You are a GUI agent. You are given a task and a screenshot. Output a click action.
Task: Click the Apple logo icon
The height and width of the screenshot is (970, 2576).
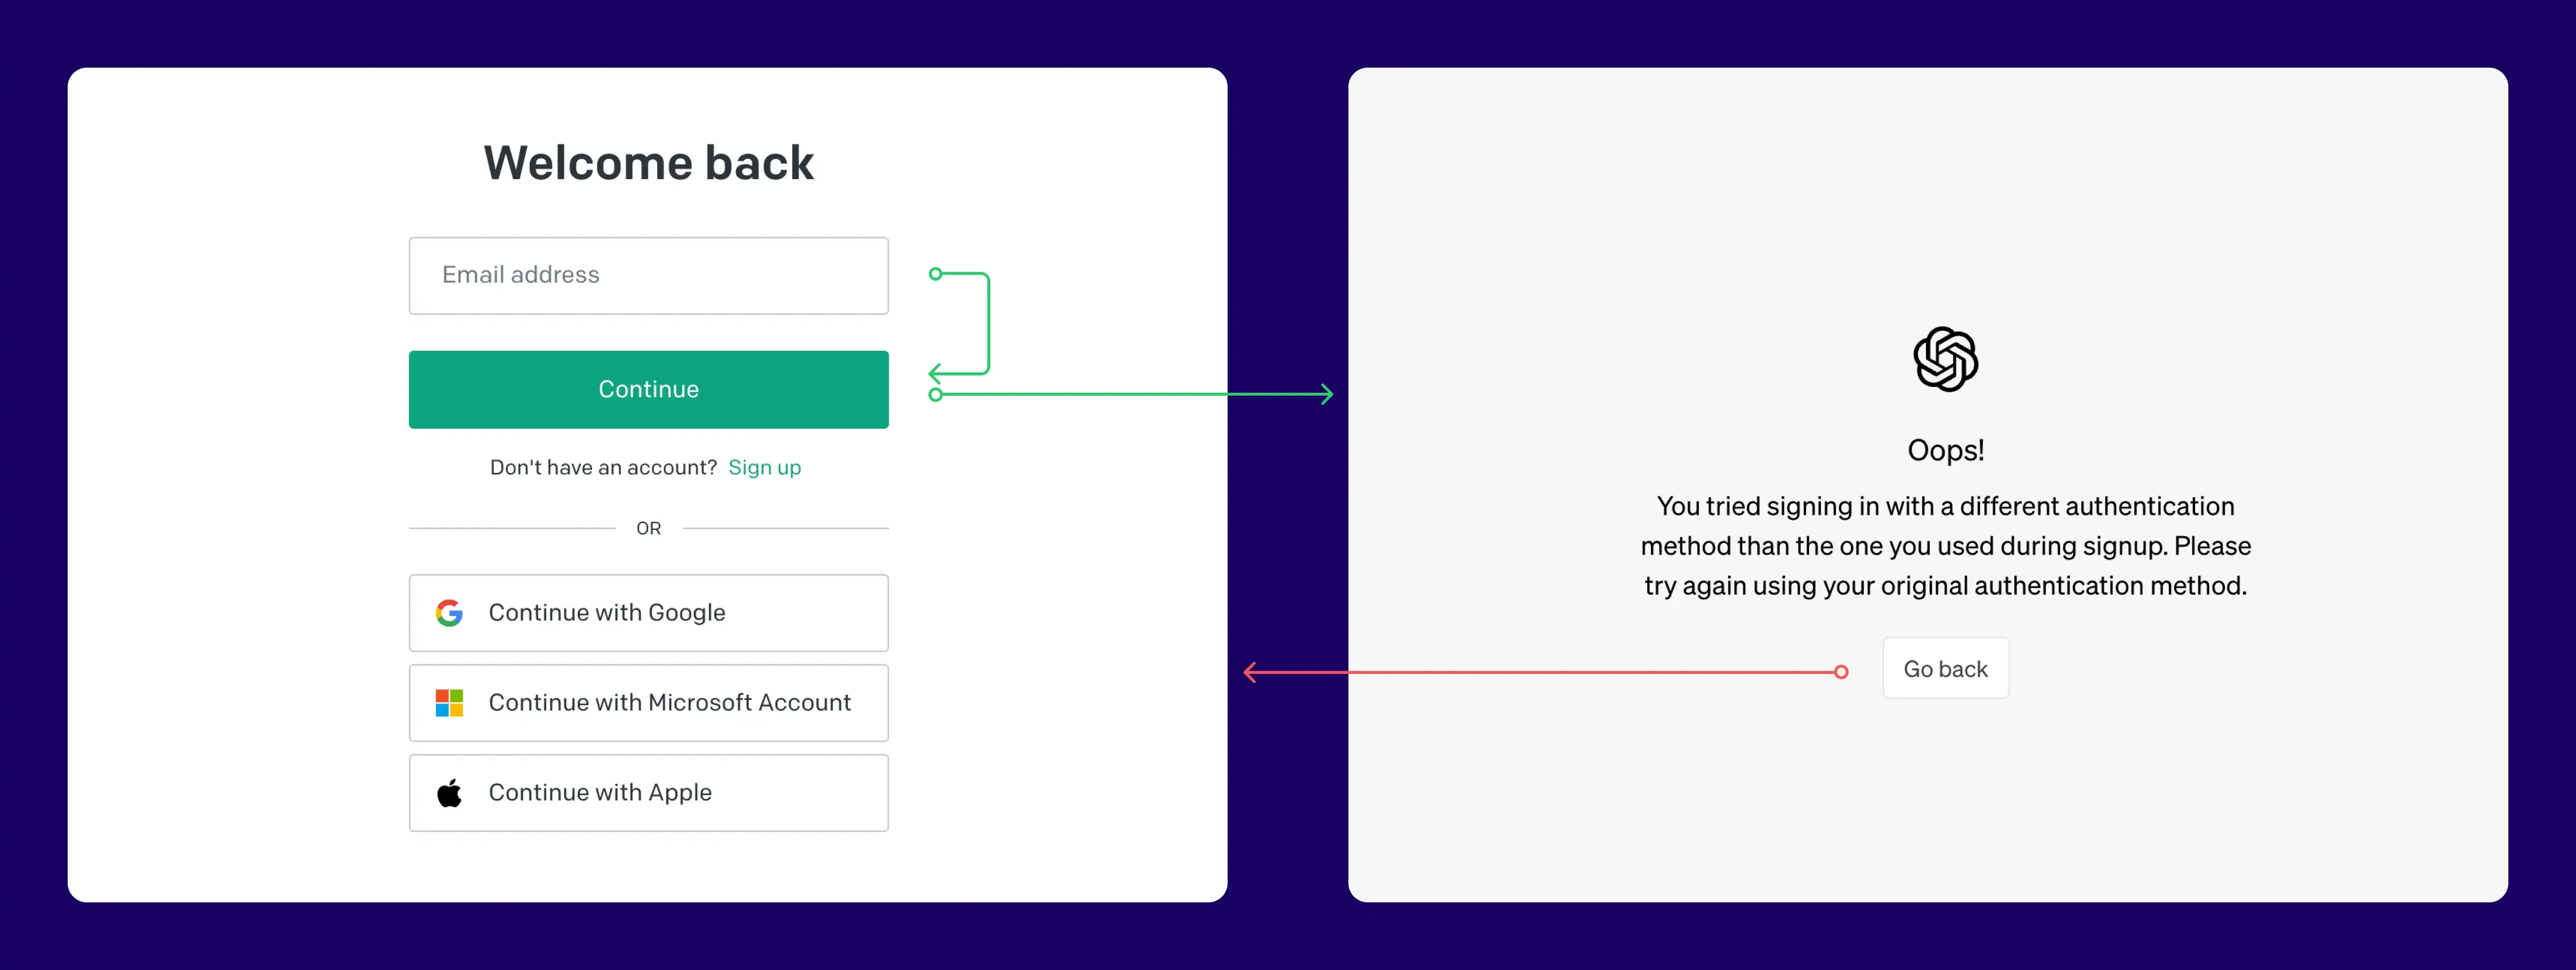(x=449, y=793)
